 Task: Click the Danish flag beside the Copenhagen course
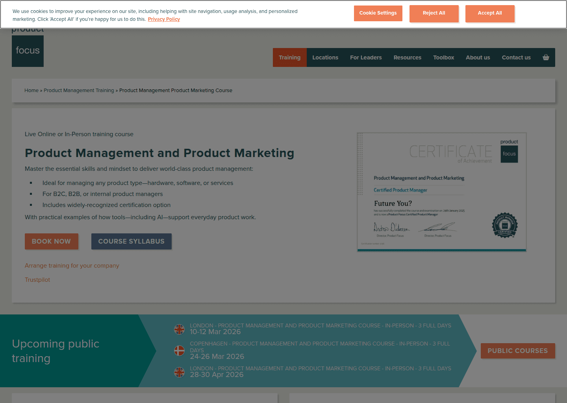[180, 351]
